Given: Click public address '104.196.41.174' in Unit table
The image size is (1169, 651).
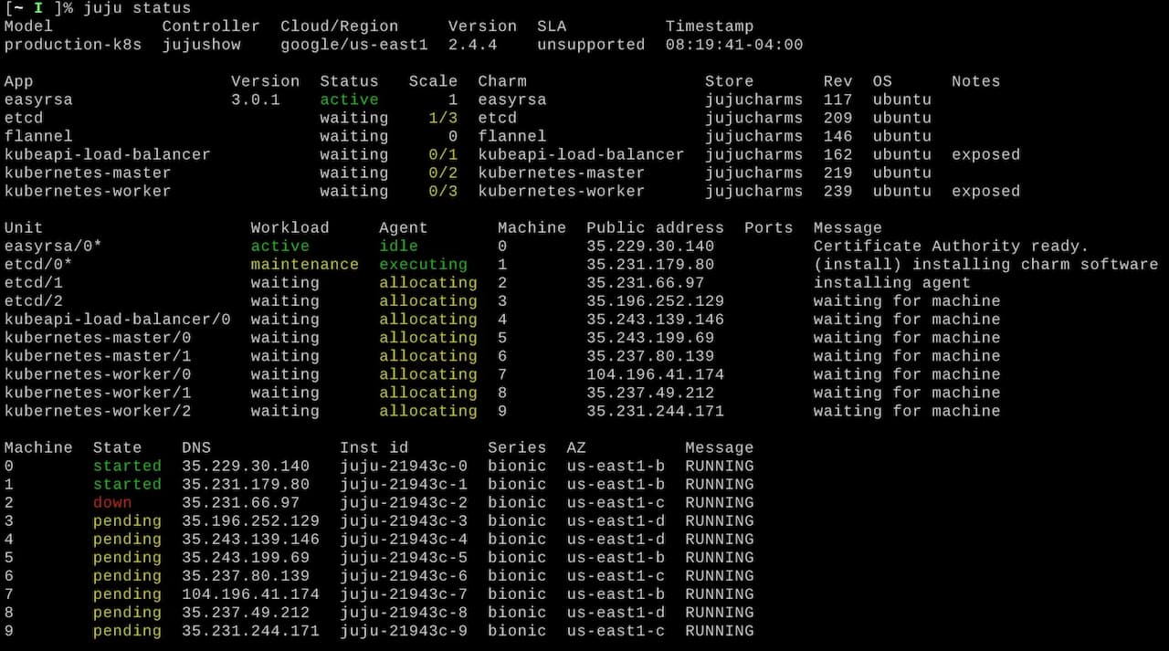Looking at the screenshot, I should (655, 373).
